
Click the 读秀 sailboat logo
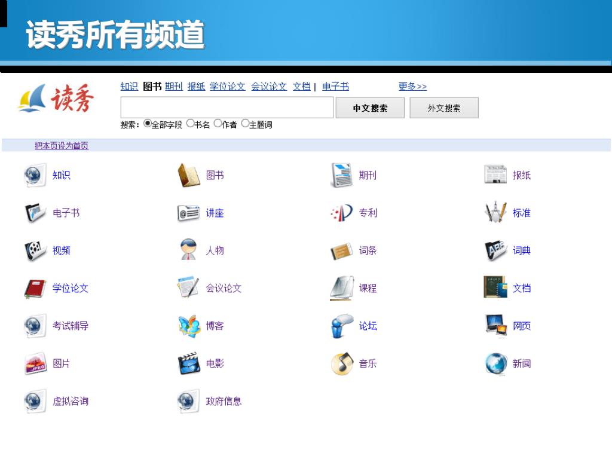tap(56, 98)
